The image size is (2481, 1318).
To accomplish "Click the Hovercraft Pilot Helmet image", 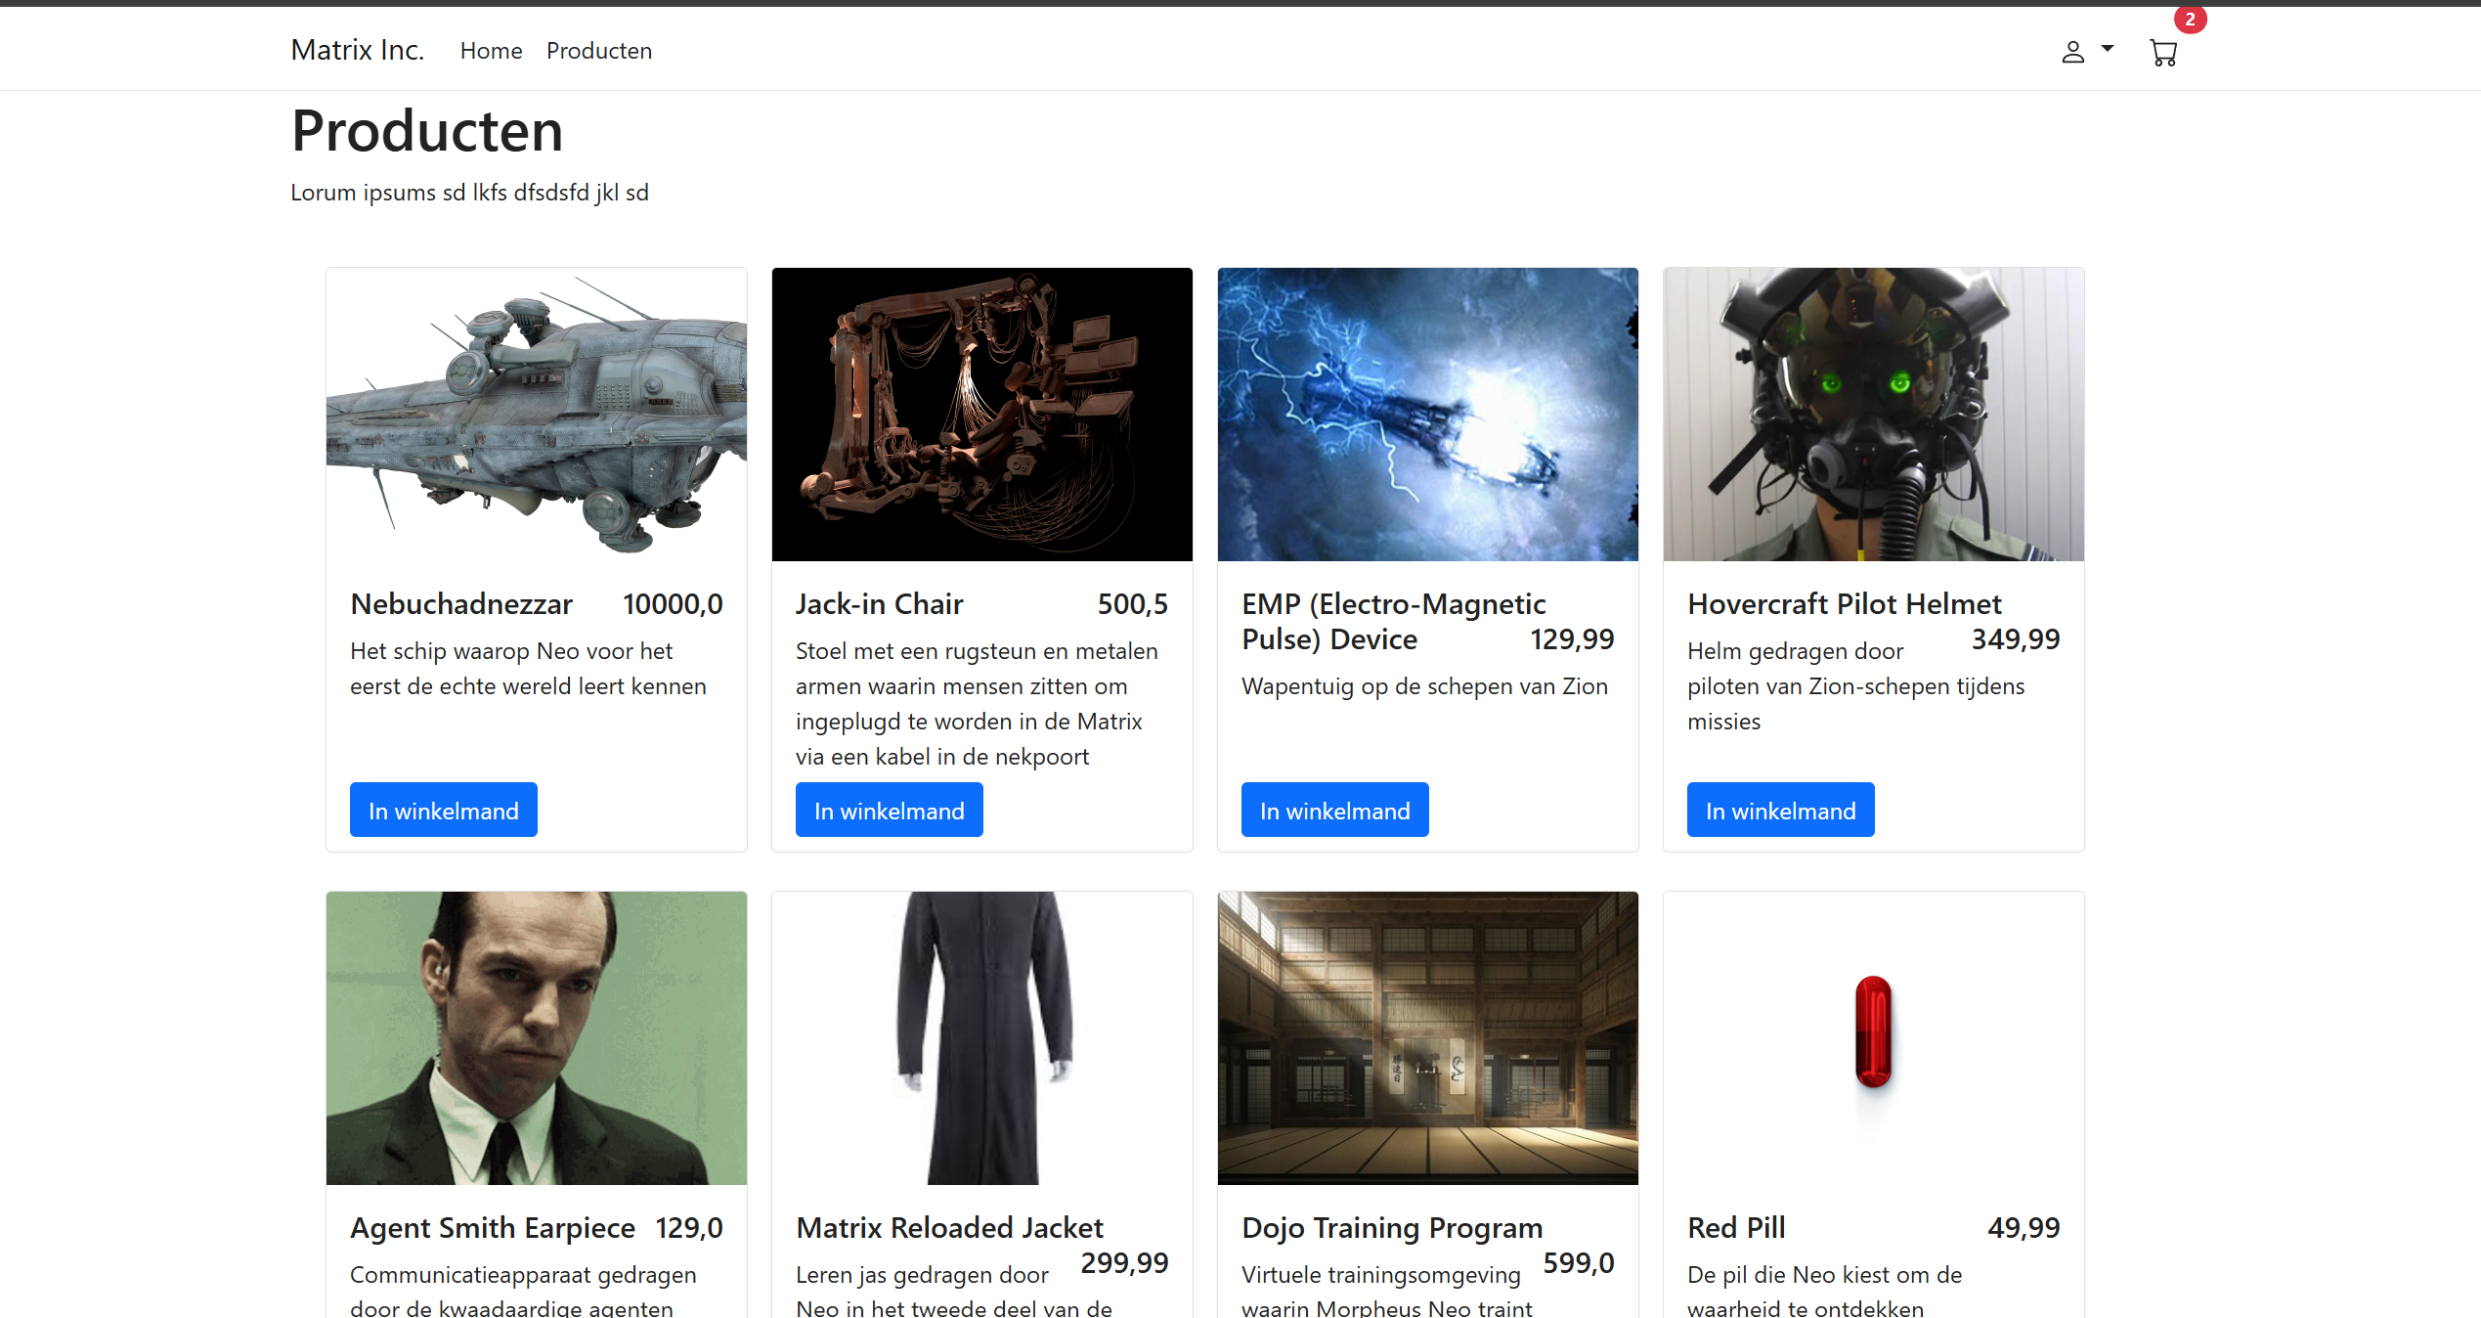I will [1874, 415].
